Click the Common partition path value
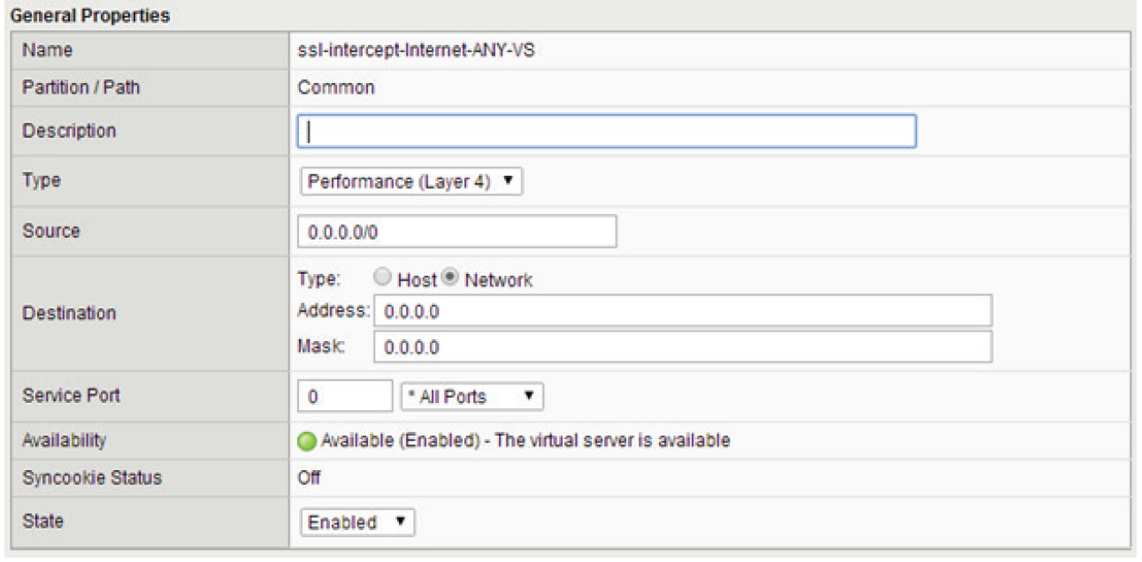This screenshot has width=1142, height=562. 336,87
